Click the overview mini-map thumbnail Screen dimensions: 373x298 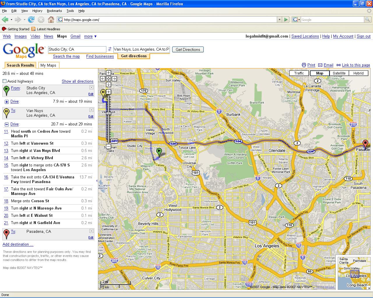point(354,273)
